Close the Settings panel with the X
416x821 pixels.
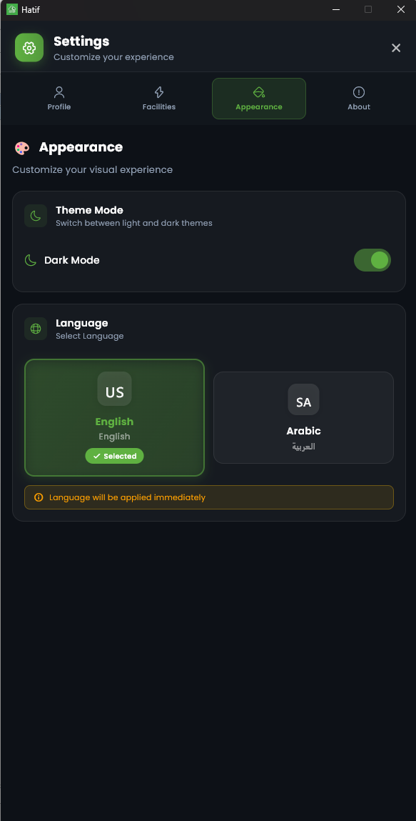[396, 48]
